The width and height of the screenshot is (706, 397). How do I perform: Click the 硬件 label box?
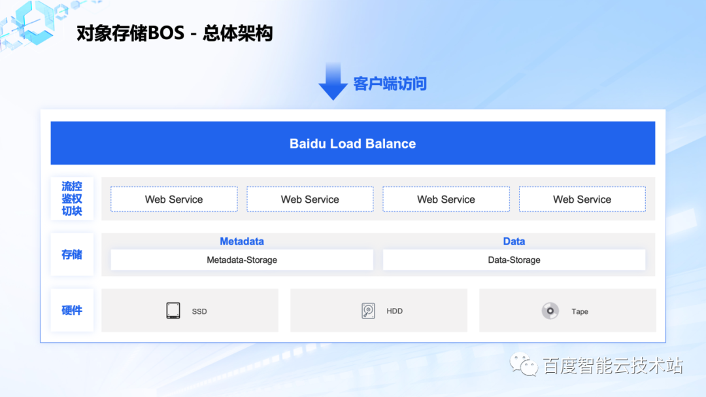point(72,311)
